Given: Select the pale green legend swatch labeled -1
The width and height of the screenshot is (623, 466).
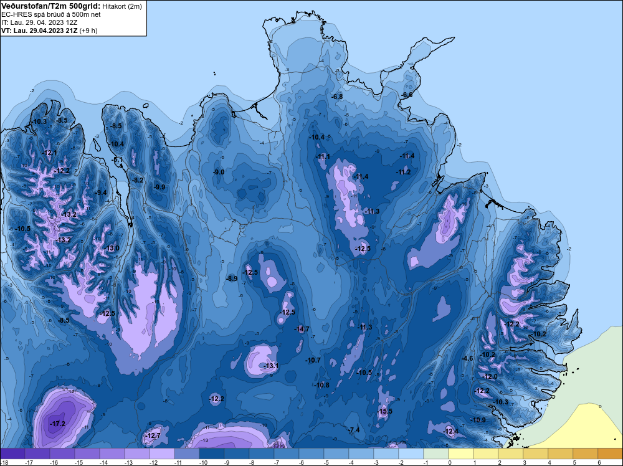Looking at the screenshot, I should 436,454.
